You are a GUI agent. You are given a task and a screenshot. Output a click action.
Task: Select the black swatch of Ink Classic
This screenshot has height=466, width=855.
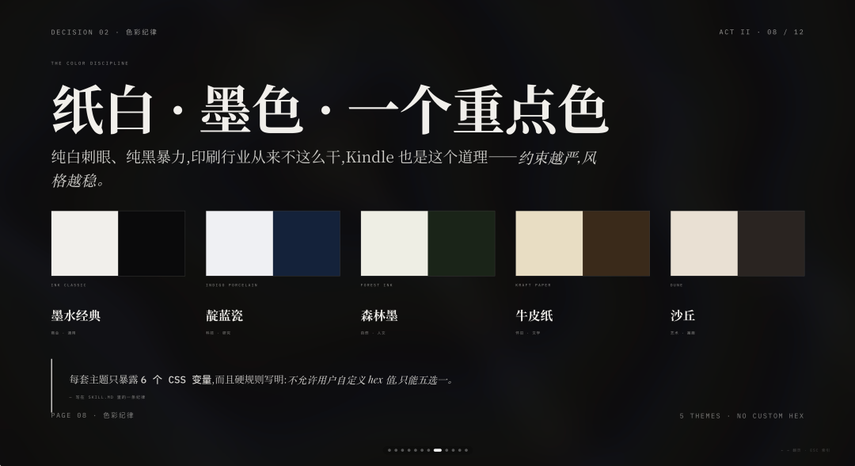pos(151,243)
